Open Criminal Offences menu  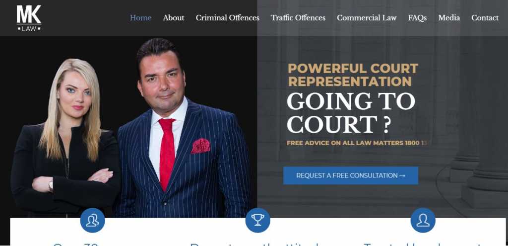(x=227, y=18)
